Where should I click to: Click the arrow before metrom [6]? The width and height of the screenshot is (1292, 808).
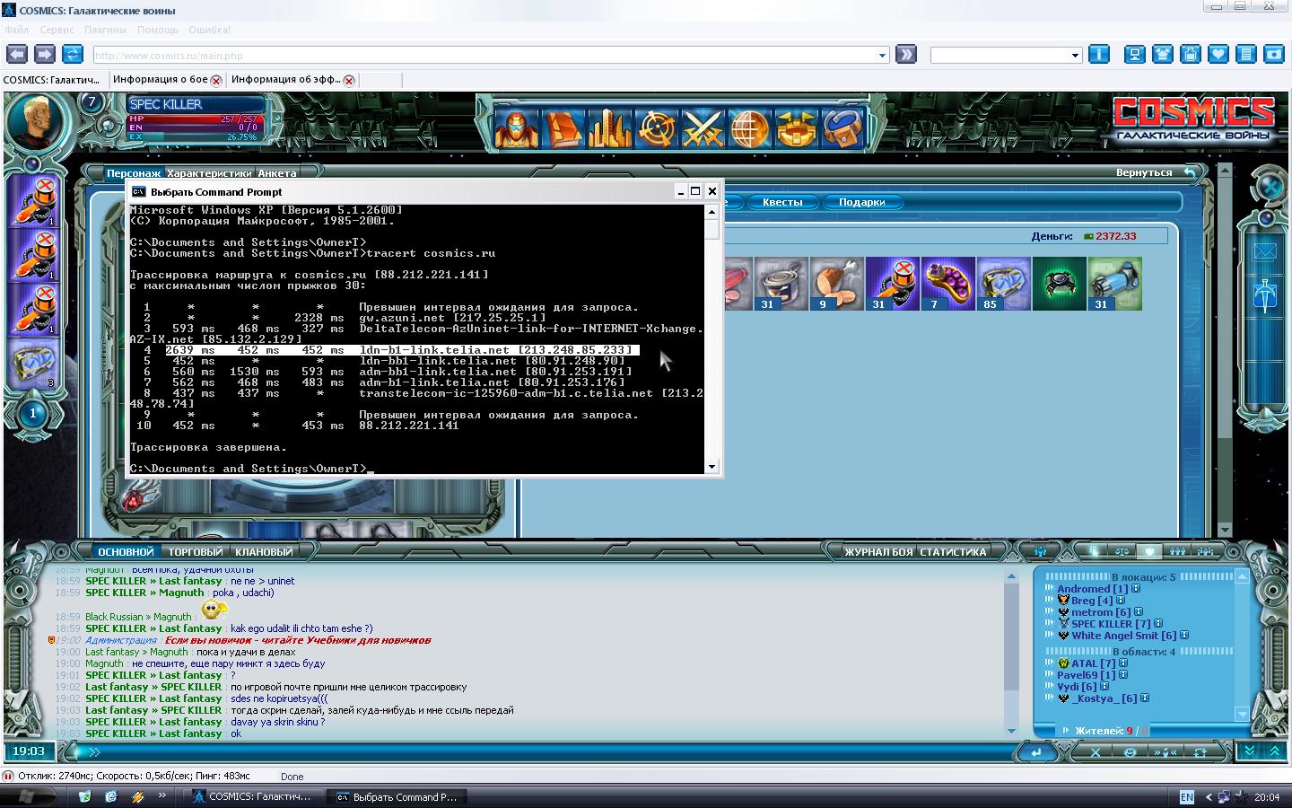pos(1049,611)
